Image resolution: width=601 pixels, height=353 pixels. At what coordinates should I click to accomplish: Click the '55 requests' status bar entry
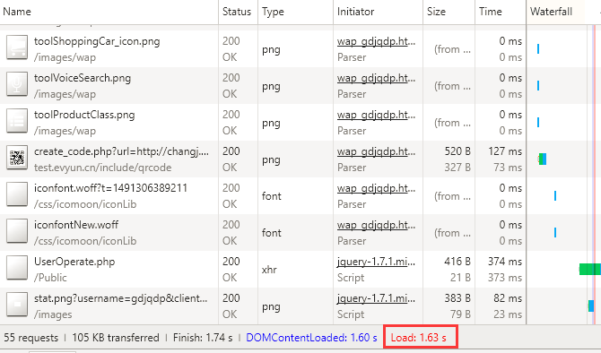pos(31,338)
